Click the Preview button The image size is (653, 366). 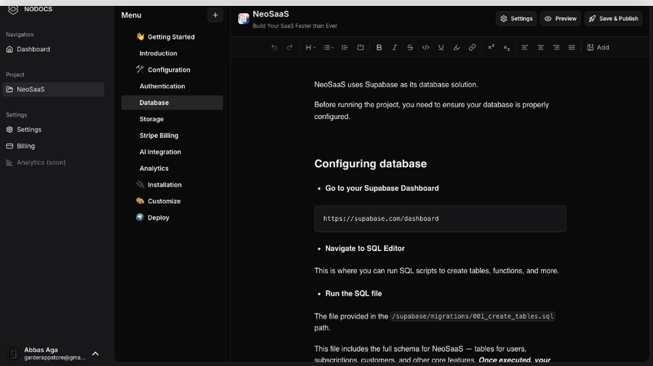560,19
